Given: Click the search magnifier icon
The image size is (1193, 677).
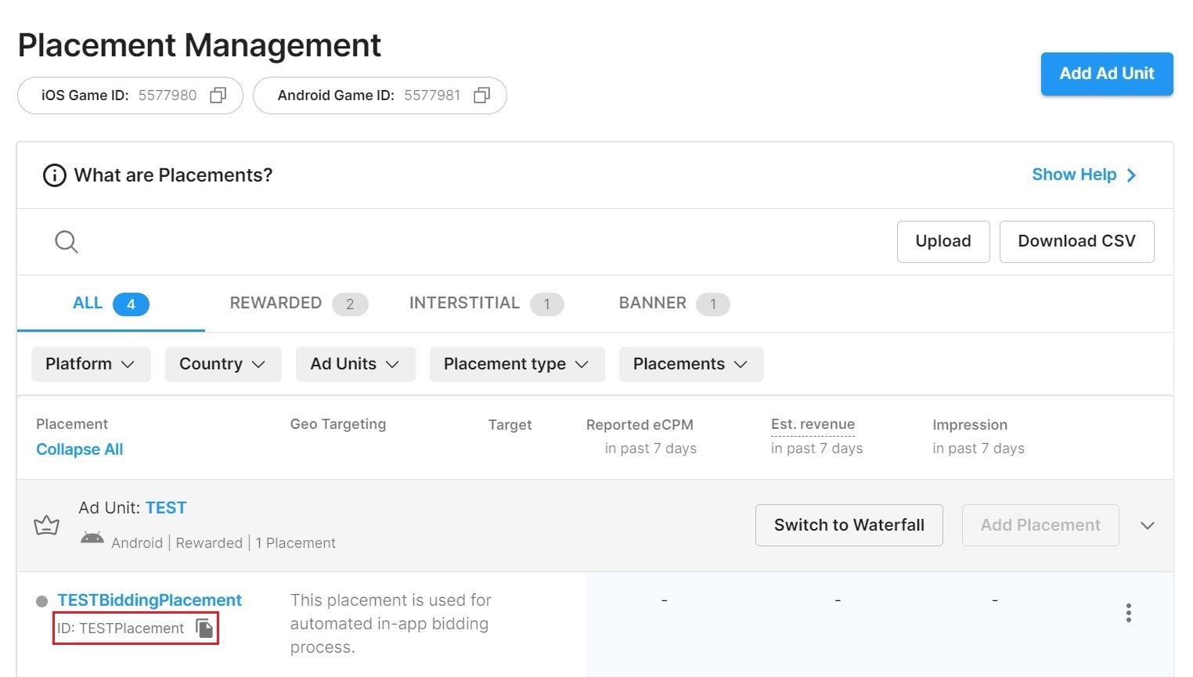Looking at the screenshot, I should pyautogui.click(x=67, y=242).
